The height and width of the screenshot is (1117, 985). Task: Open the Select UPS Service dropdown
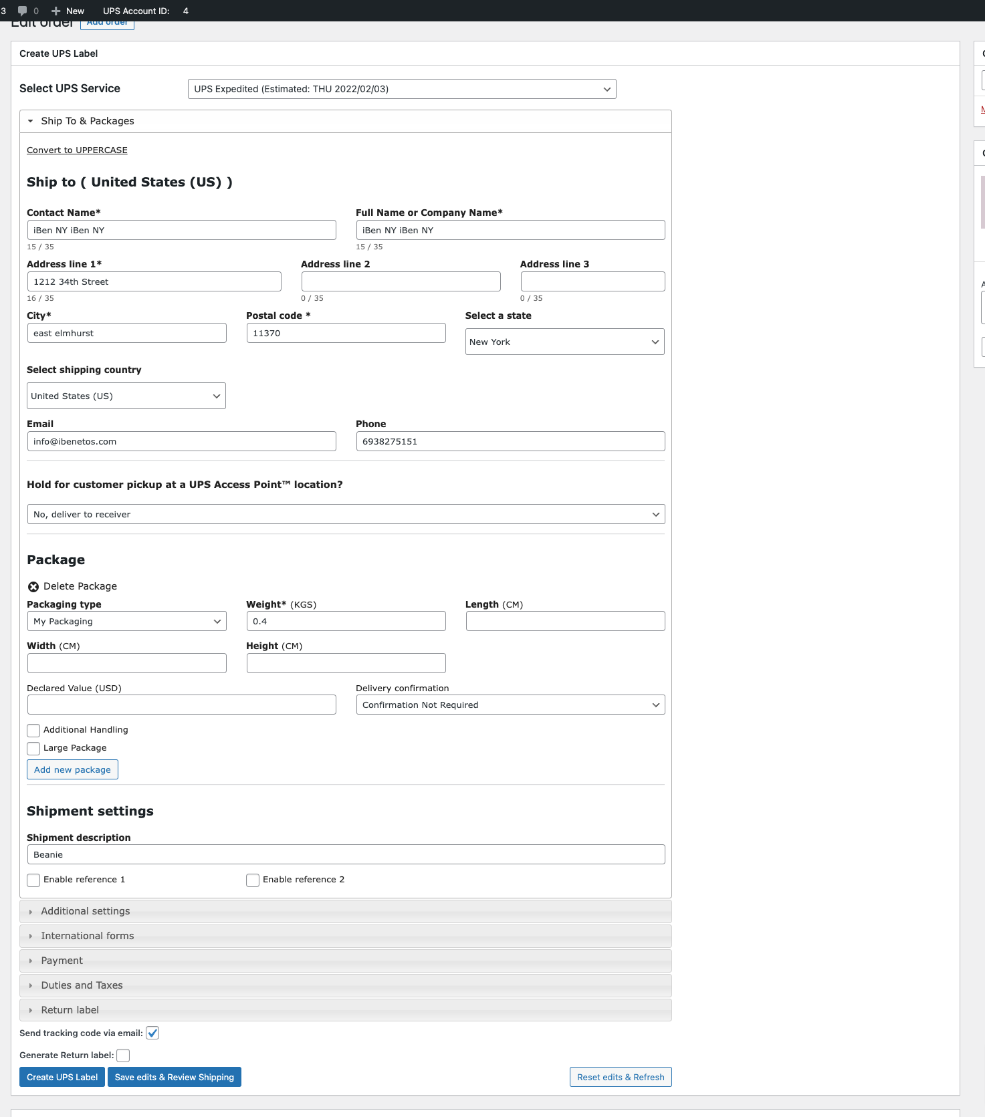(401, 89)
